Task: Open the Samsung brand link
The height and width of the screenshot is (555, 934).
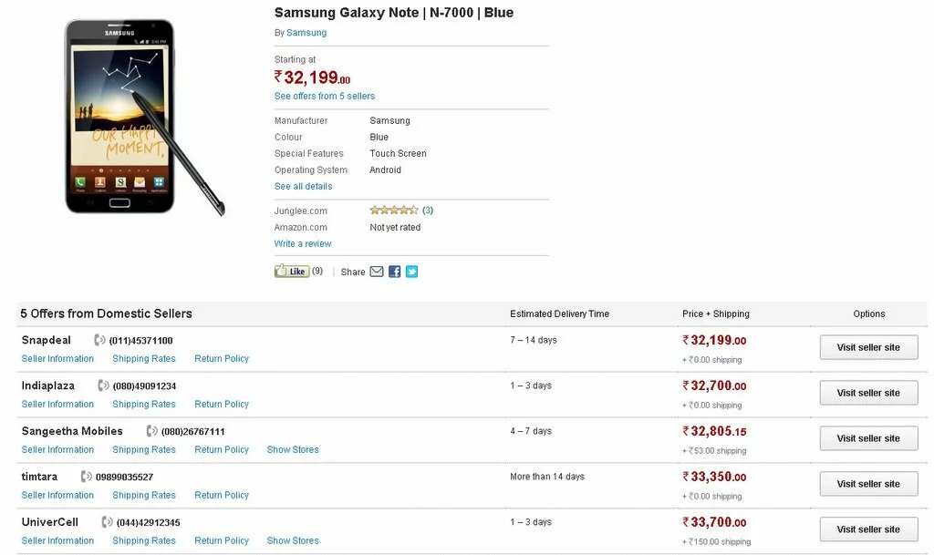Action: pyautogui.click(x=306, y=33)
